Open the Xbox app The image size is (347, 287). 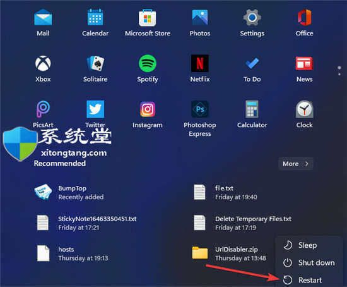click(x=43, y=68)
